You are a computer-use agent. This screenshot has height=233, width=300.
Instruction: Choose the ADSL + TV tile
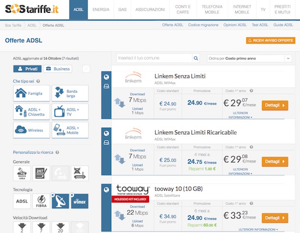pyautogui.click(x=70, y=112)
